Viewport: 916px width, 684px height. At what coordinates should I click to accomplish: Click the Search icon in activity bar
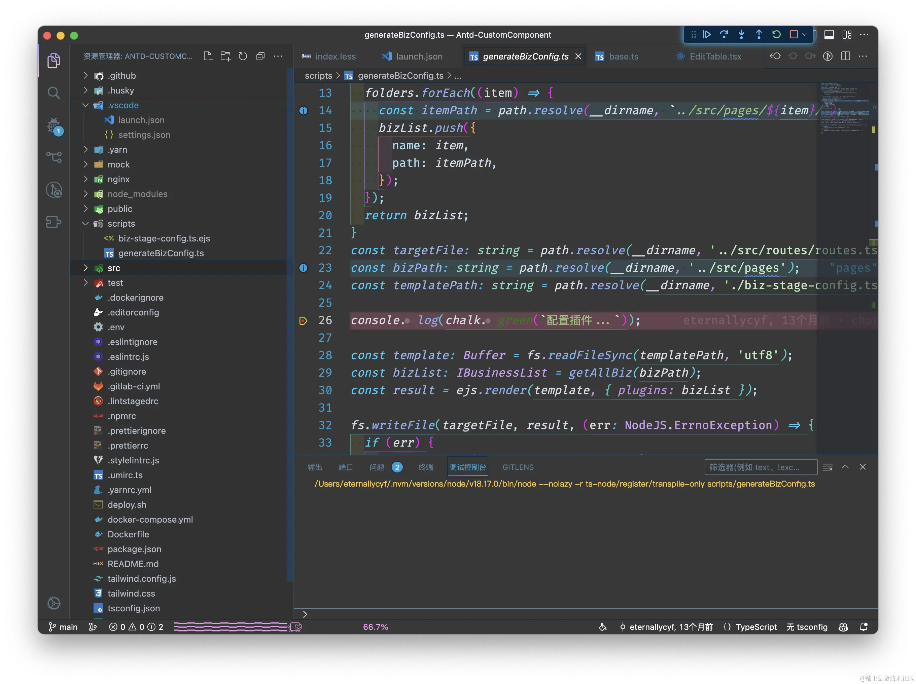pos(54,92)
